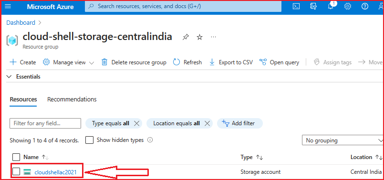This screenshot has height=180, width=384.
Task: Click the Search resources, services, and docs bar
Action: point(183,6)
